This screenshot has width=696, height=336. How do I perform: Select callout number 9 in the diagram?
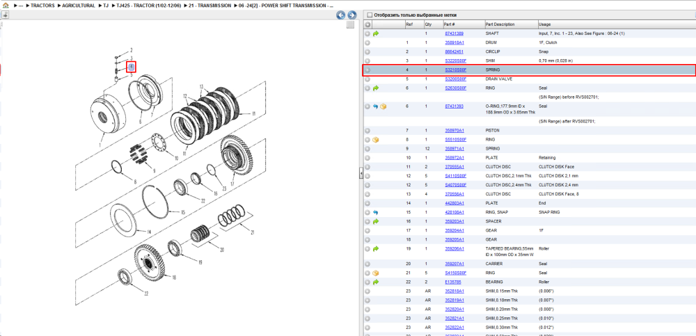point(154,171)
